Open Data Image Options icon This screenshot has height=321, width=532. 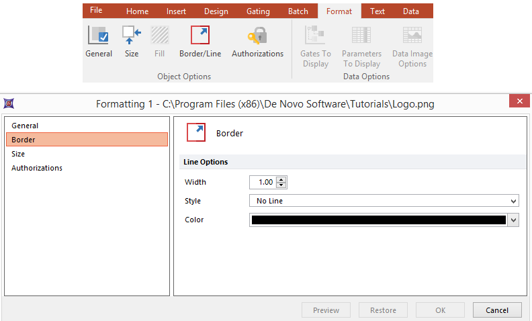click(412, 36)
